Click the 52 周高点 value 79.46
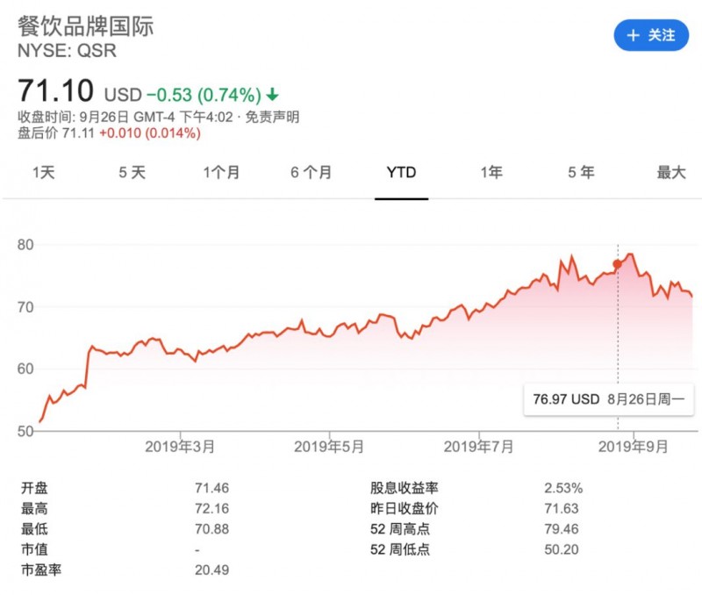This screenshot has width=702, height=595. (562, 529)
